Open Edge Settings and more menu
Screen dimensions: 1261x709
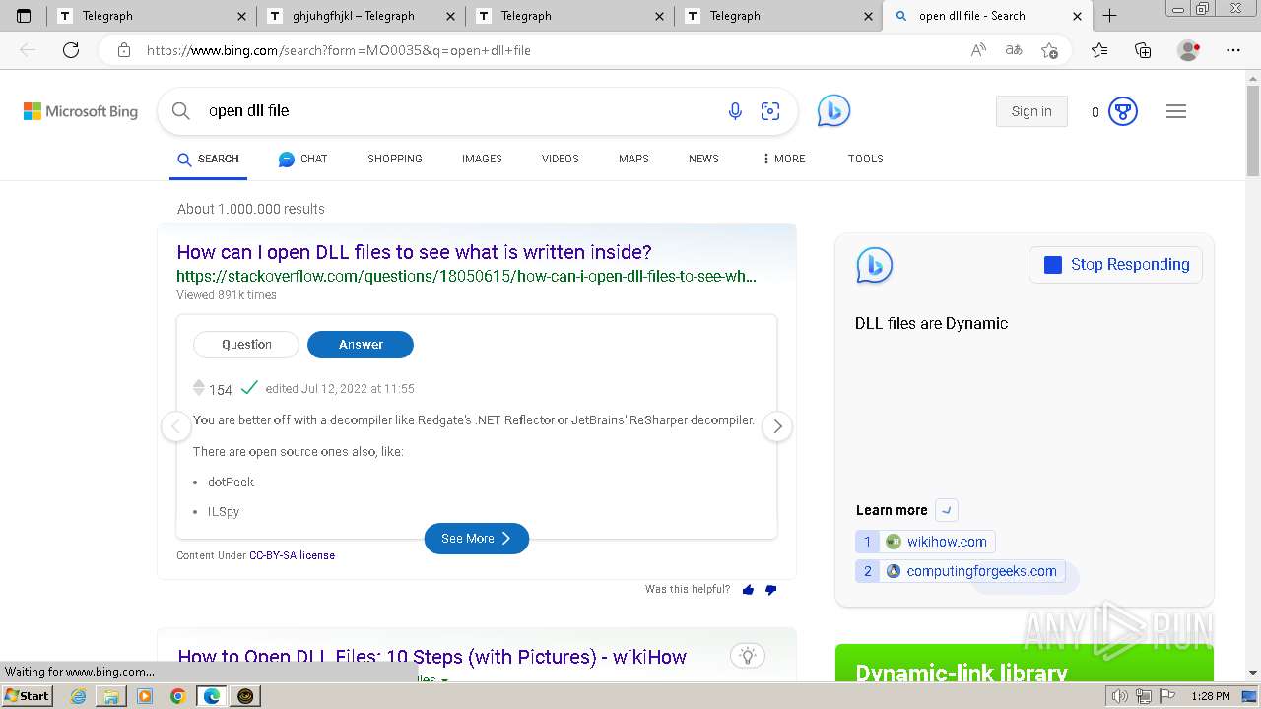[1233, 50]
